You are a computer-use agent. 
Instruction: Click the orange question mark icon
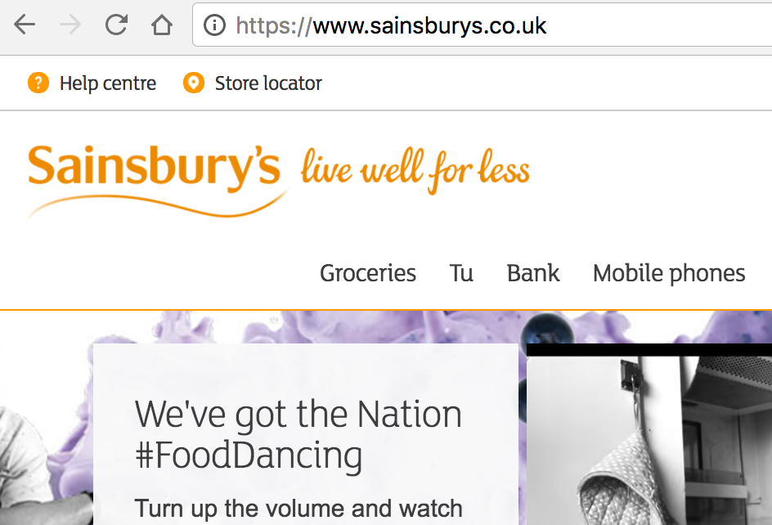[38, 83]
